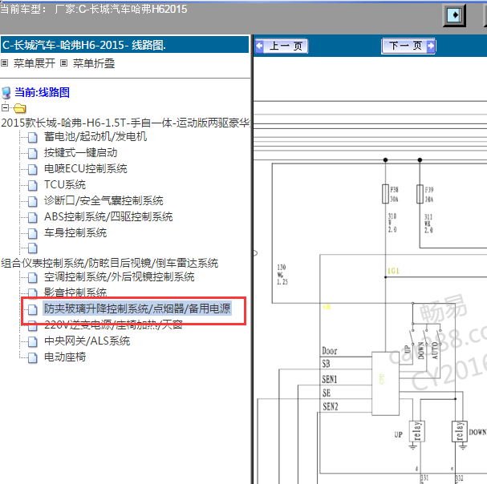Click the 菜单展开 list icon
This screenshot has width=487, height=484.
click(4, 63)
